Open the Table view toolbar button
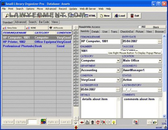168x130 pixels. click(x=76, y=16)
